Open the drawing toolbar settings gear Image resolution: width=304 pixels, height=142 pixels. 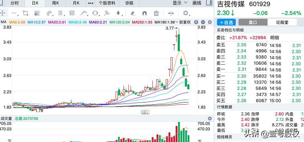click(186, 14)
